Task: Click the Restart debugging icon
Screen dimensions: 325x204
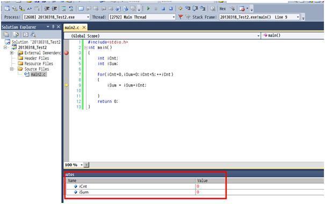Action: coord(171,9)
